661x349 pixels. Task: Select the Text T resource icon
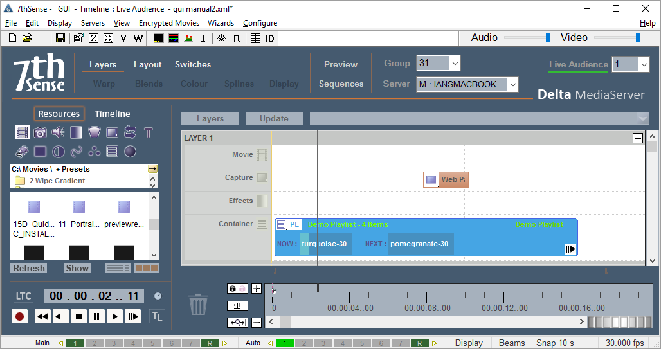point(148,133)
